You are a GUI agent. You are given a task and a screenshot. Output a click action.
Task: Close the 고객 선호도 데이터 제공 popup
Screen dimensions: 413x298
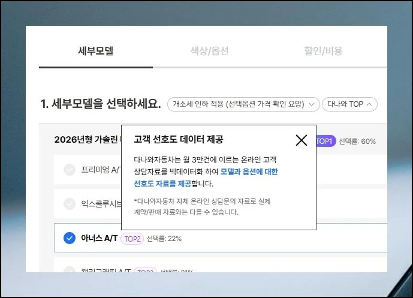(x=302, y=140)
